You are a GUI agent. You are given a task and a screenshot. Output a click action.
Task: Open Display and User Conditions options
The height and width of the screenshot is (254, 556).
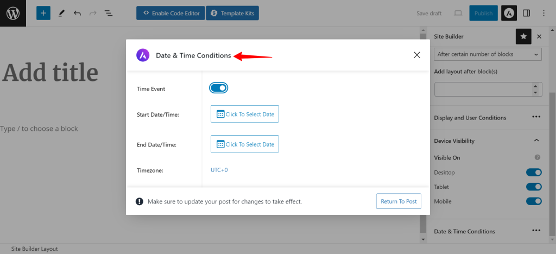pyautogui.click(x=536, y=117)
